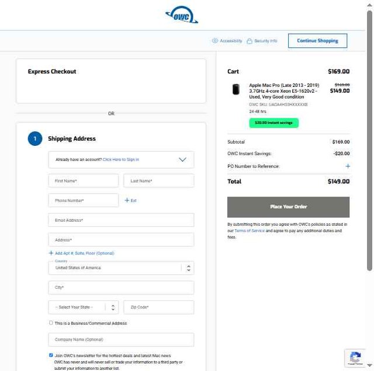The image size is (374, 371).
Task: Click the OWC SKU text
Action: (278, 104)
